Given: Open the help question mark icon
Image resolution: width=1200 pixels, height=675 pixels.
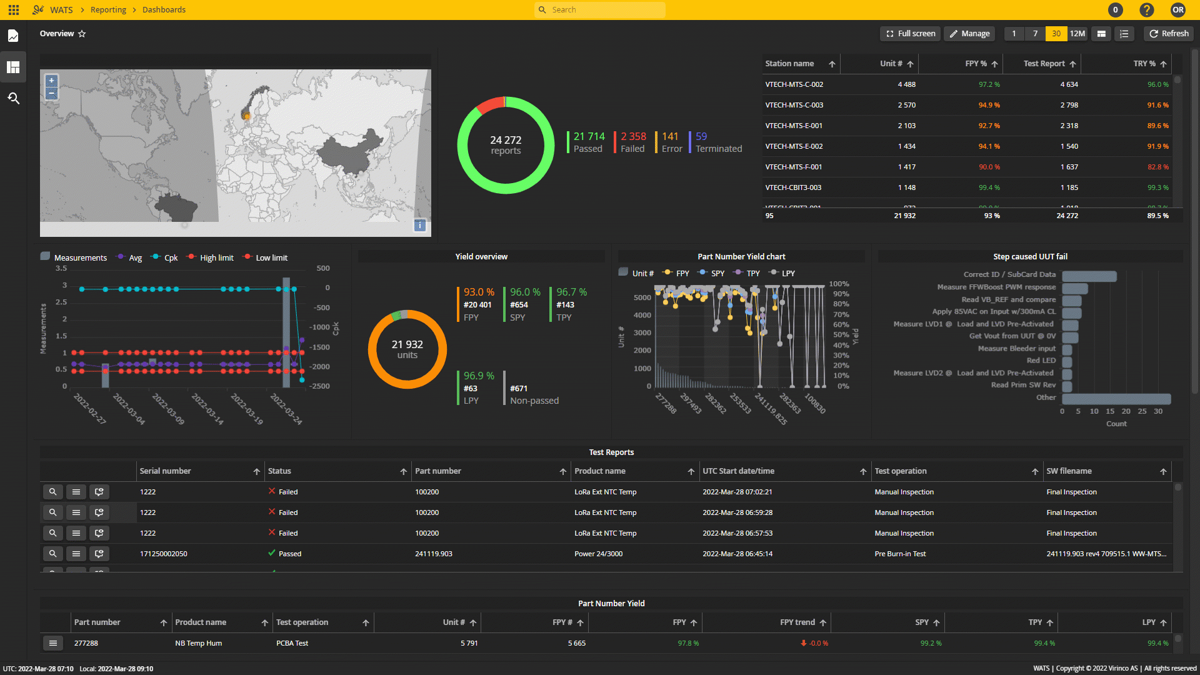Looking at the screenshot, I should click(1146, 9).
